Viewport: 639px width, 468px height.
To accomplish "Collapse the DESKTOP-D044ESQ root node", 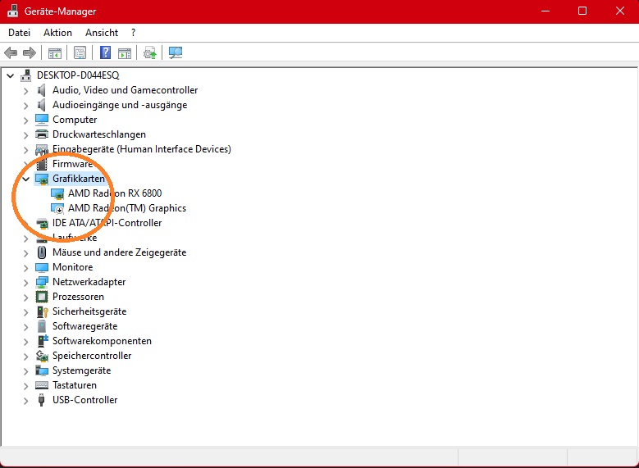I will pos(11,75).
